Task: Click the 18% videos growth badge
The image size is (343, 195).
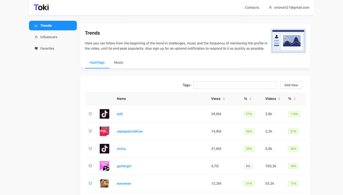Action: pos(293,166)
